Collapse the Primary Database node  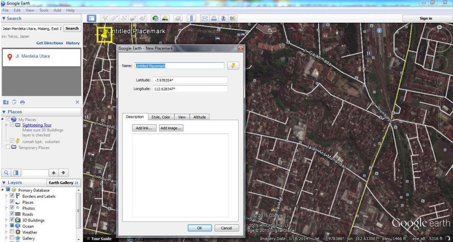[x=3, y=190]
